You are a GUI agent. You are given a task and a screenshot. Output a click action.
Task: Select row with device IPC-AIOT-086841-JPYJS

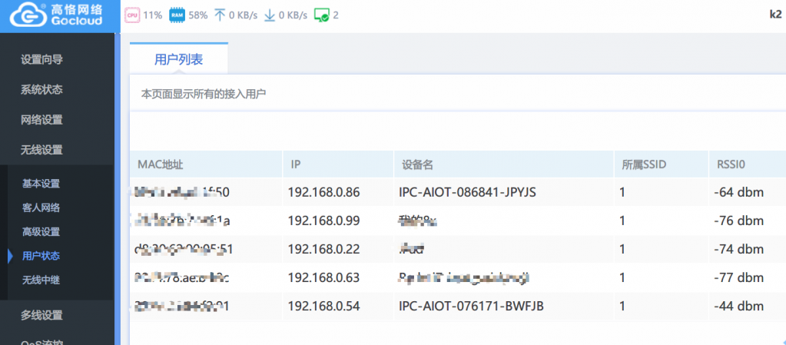(x=467, y=191)
